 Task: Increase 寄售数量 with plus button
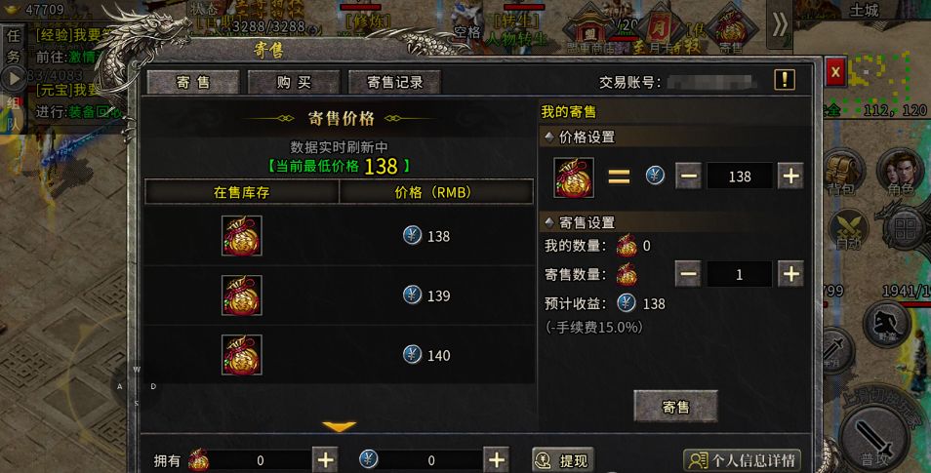click(790, 274)
